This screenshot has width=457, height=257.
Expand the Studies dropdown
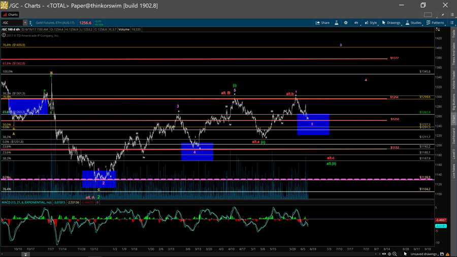coord(413,23)
